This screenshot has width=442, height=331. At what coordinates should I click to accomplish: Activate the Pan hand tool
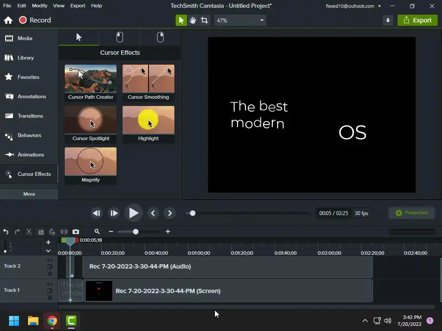click(193, 20)
